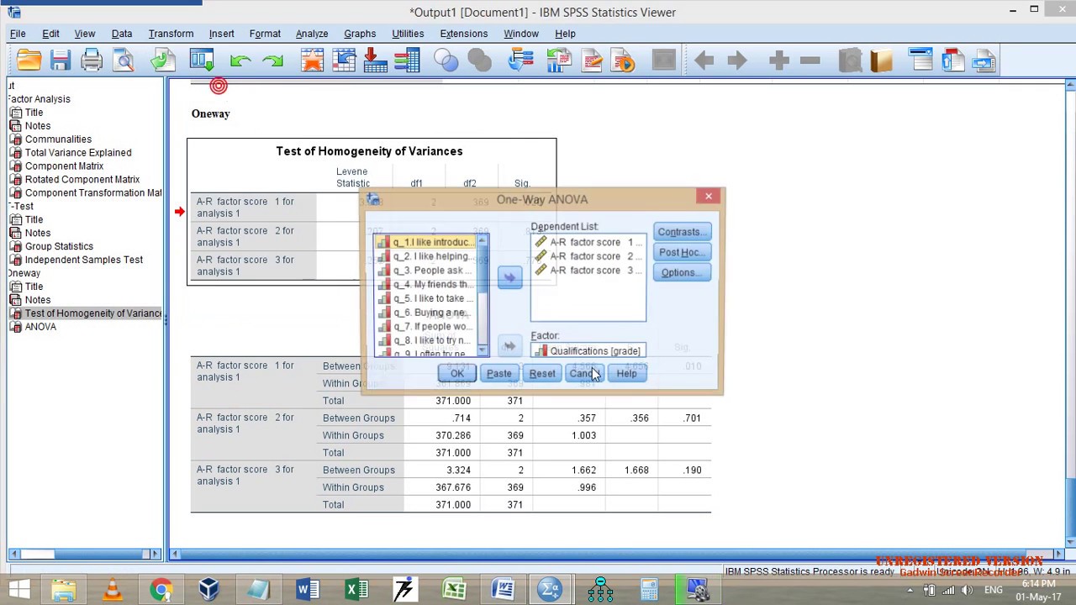Demote the outline item with the right grey arrow
The image size is (1076, 605).
point(736,60)
